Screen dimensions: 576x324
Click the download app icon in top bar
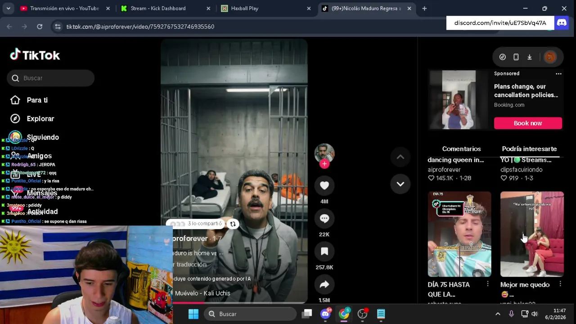click(530, 57)
